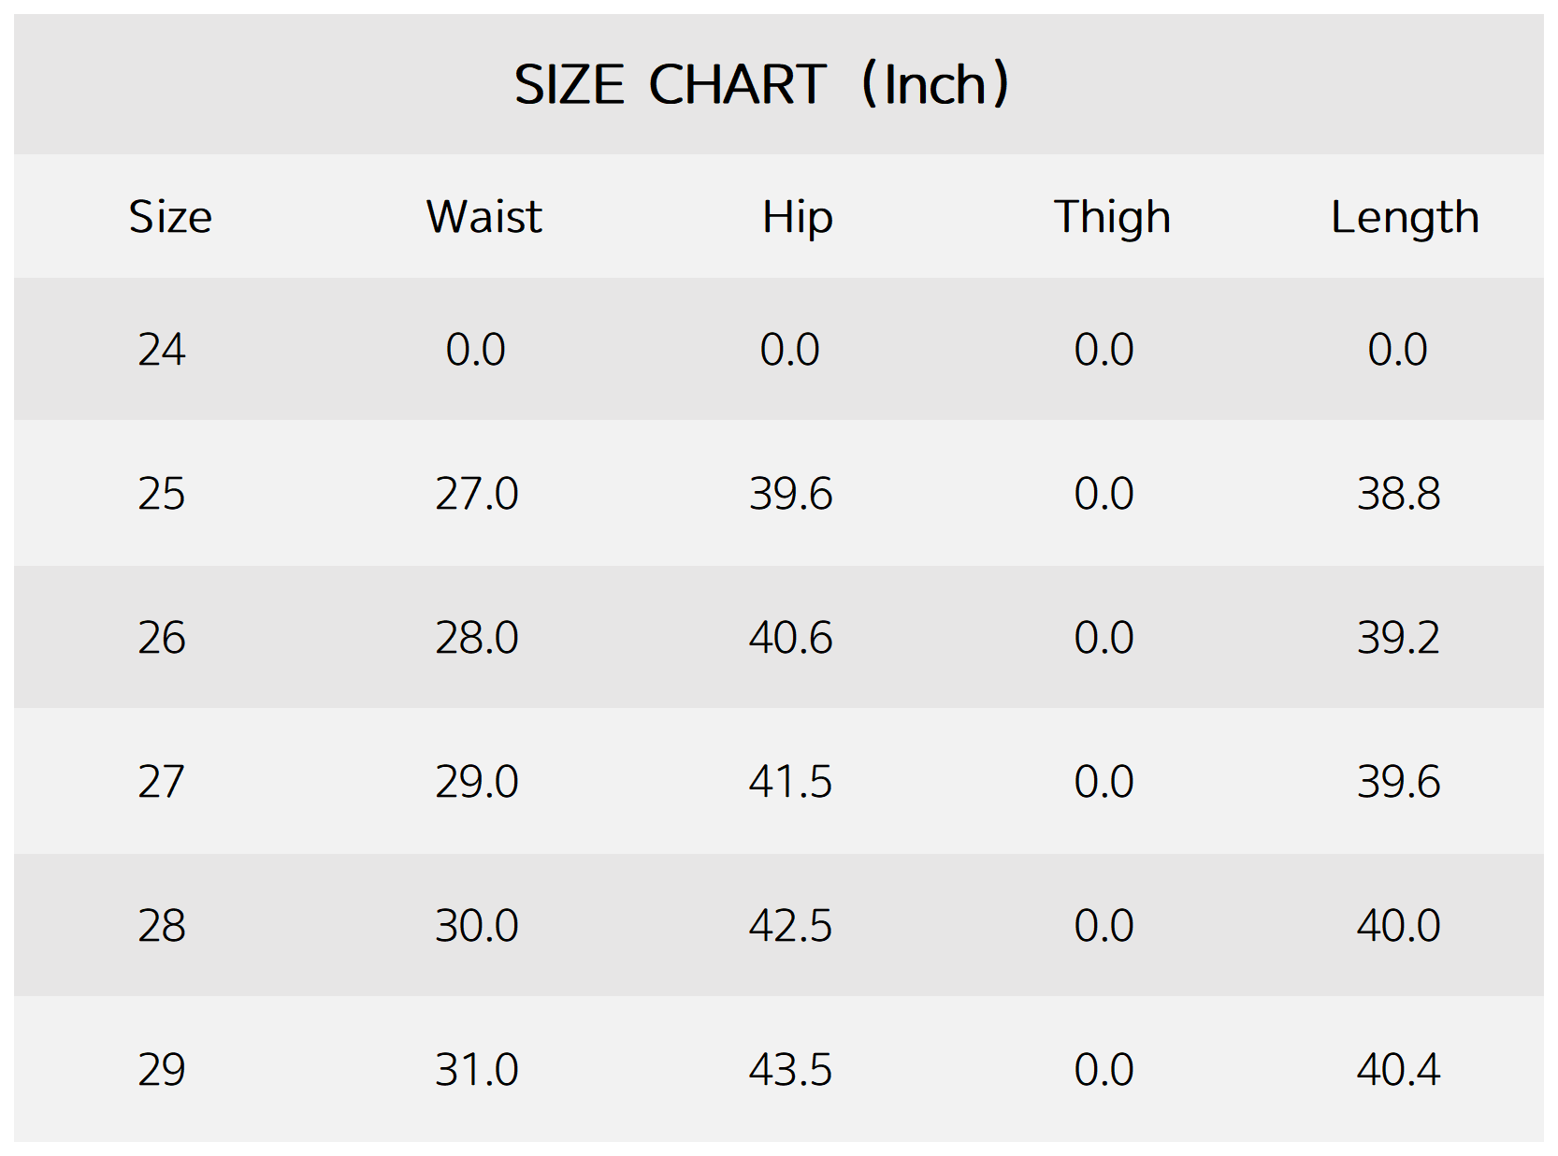Select the 40.6 hip measurement
Viewport: 1558px width, 1156px height.
(790, 638)
